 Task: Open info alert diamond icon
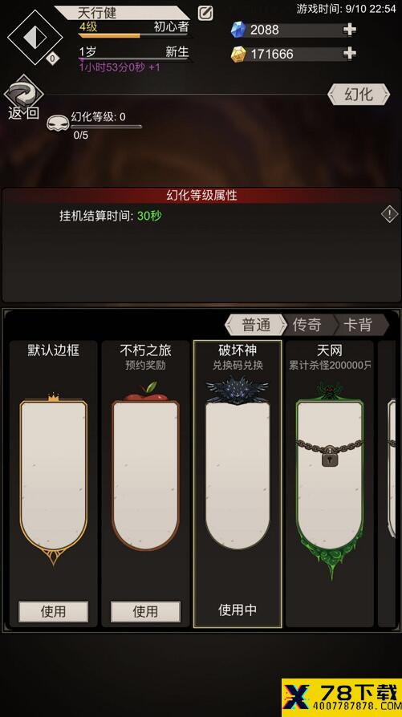click(x=390, y=214)
